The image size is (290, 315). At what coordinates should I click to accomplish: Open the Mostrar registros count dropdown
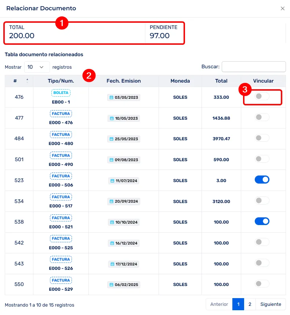click(x=37, y=67)
